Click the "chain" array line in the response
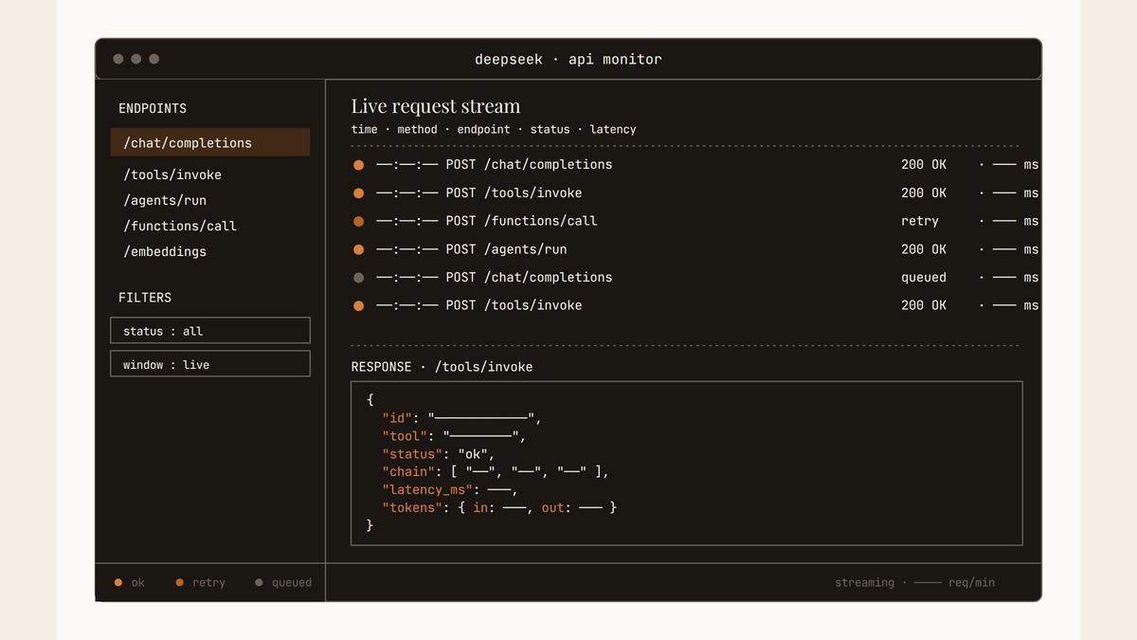 [496, 472]
